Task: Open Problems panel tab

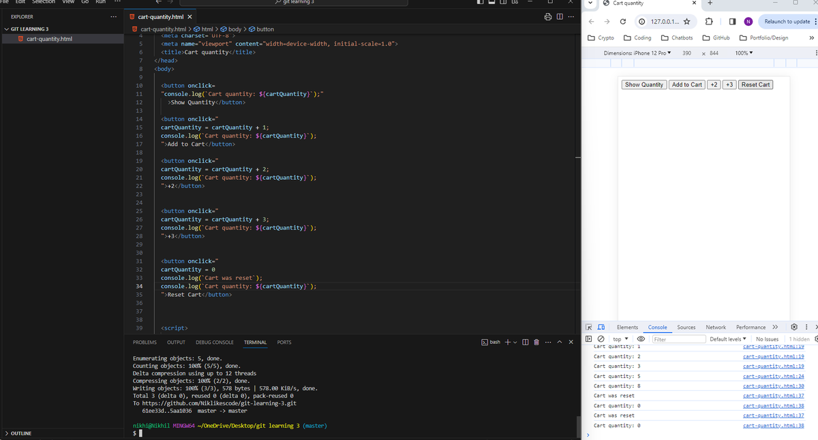Action: click(145, 342)
